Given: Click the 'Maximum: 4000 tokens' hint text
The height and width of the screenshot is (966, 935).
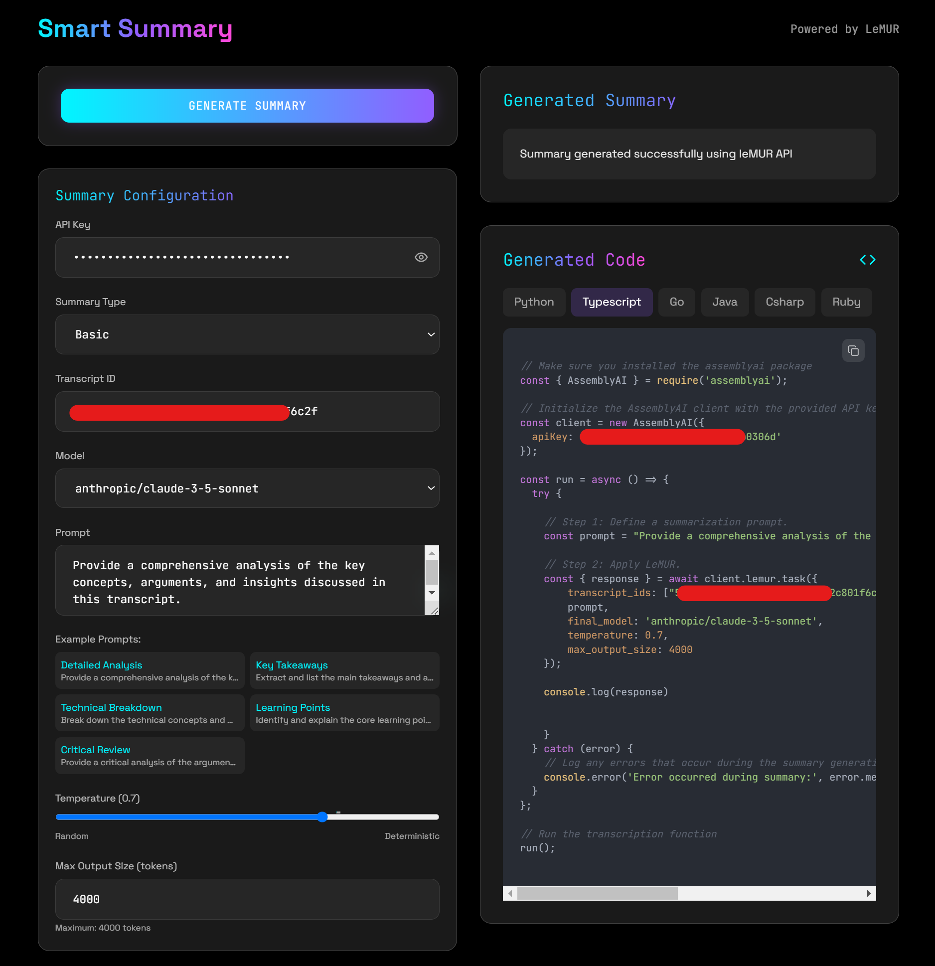Looking at the screenshot, I should tap(103, 928).
